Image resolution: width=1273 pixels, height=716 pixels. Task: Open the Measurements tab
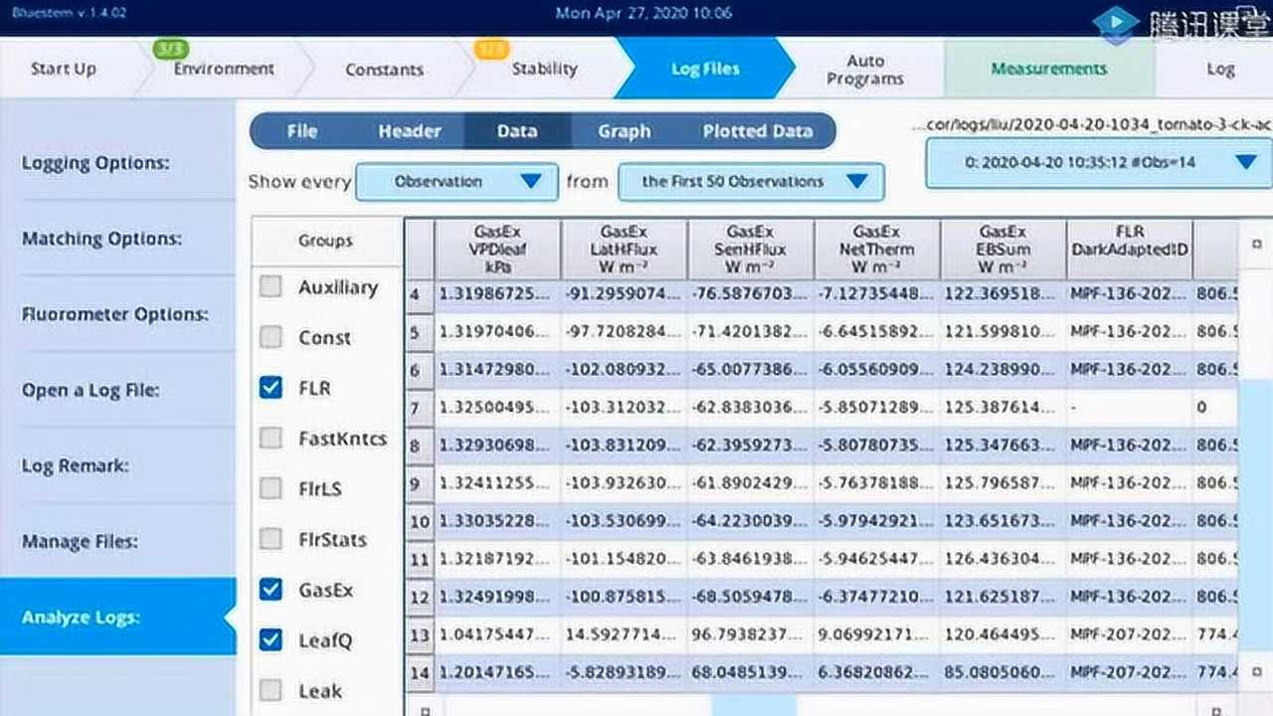pyautogui.click(x=1048, y=69)
